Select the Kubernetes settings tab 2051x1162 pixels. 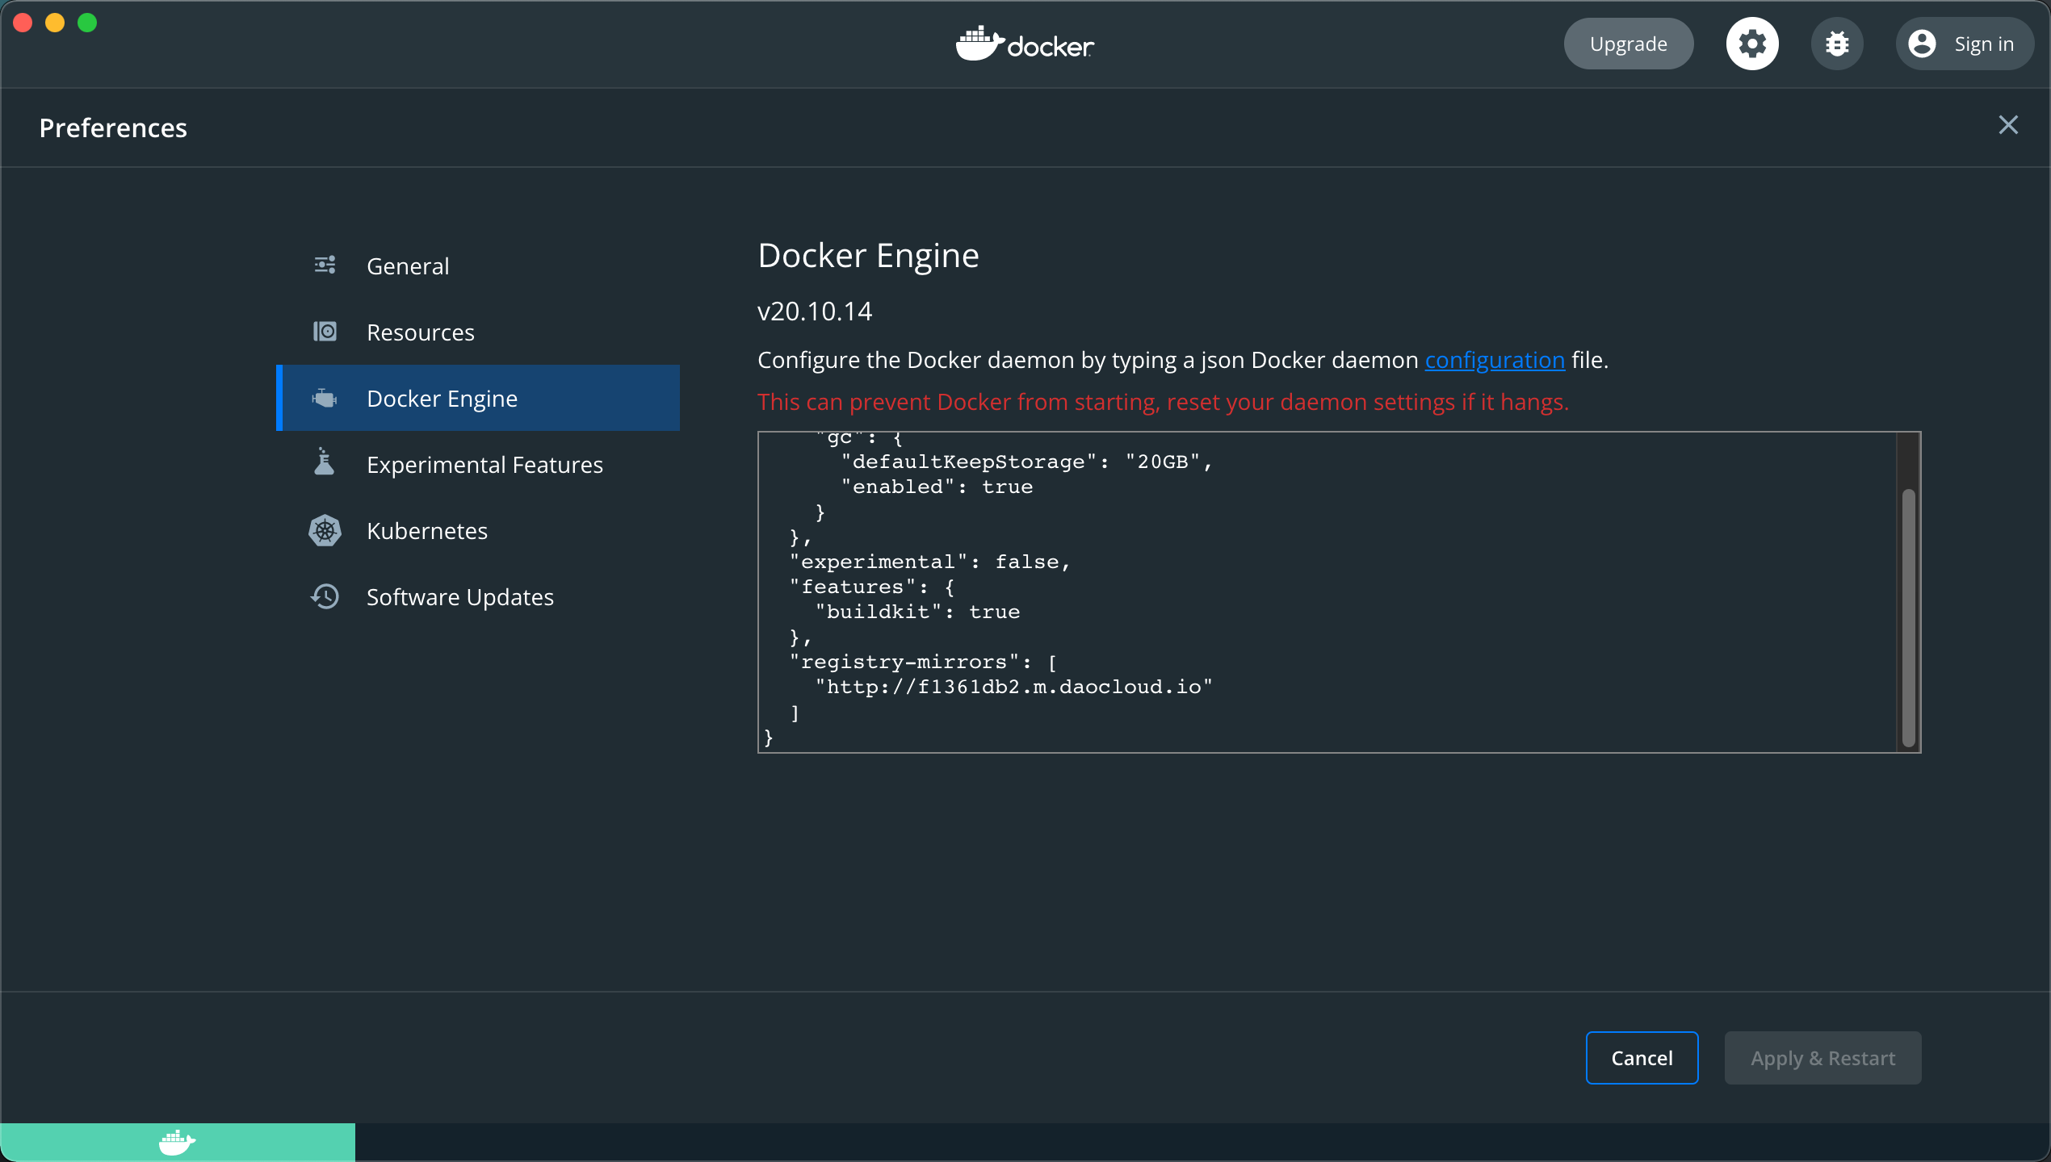tap(426, 531)
